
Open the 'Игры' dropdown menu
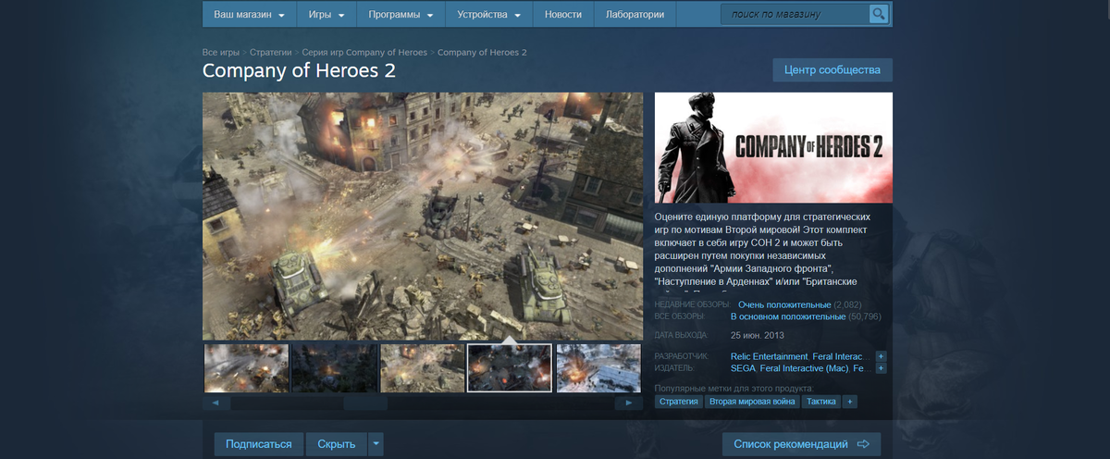327,15
